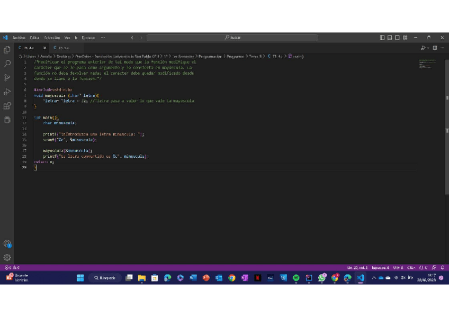Open the Manage gear settings icon
The height and width of the screenshot is (317, 449).
7,258
